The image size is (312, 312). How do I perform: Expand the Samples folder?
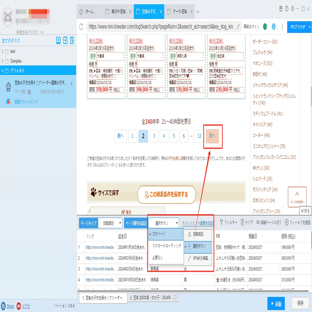tap(2, 61)
